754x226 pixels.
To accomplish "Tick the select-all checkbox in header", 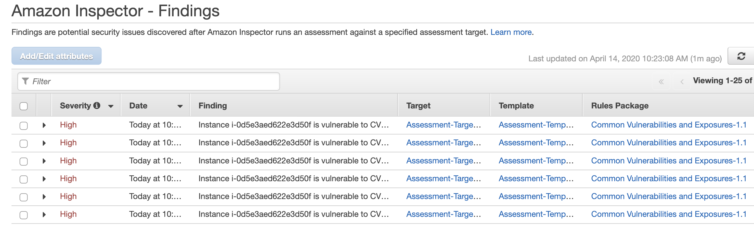I will 24,106.
